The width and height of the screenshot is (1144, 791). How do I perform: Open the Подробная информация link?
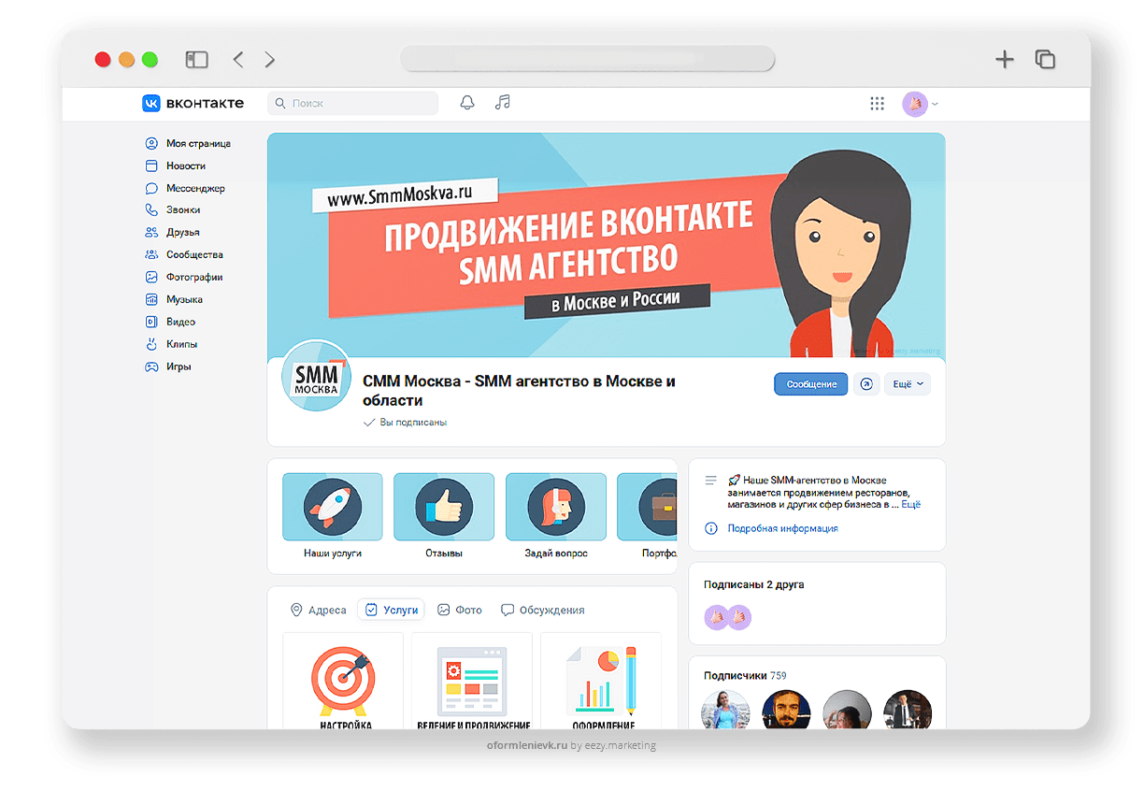[782, 528]
